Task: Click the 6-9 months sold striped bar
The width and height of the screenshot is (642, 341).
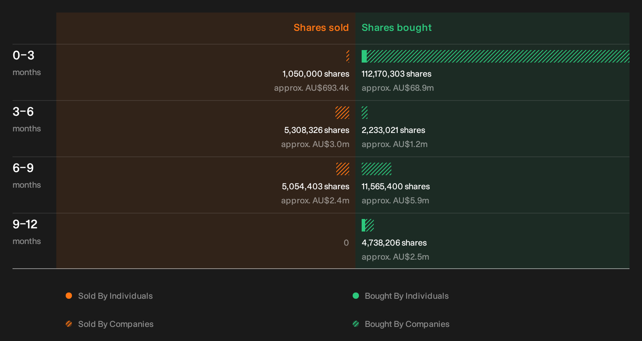Action: click(x=343, y=169)
